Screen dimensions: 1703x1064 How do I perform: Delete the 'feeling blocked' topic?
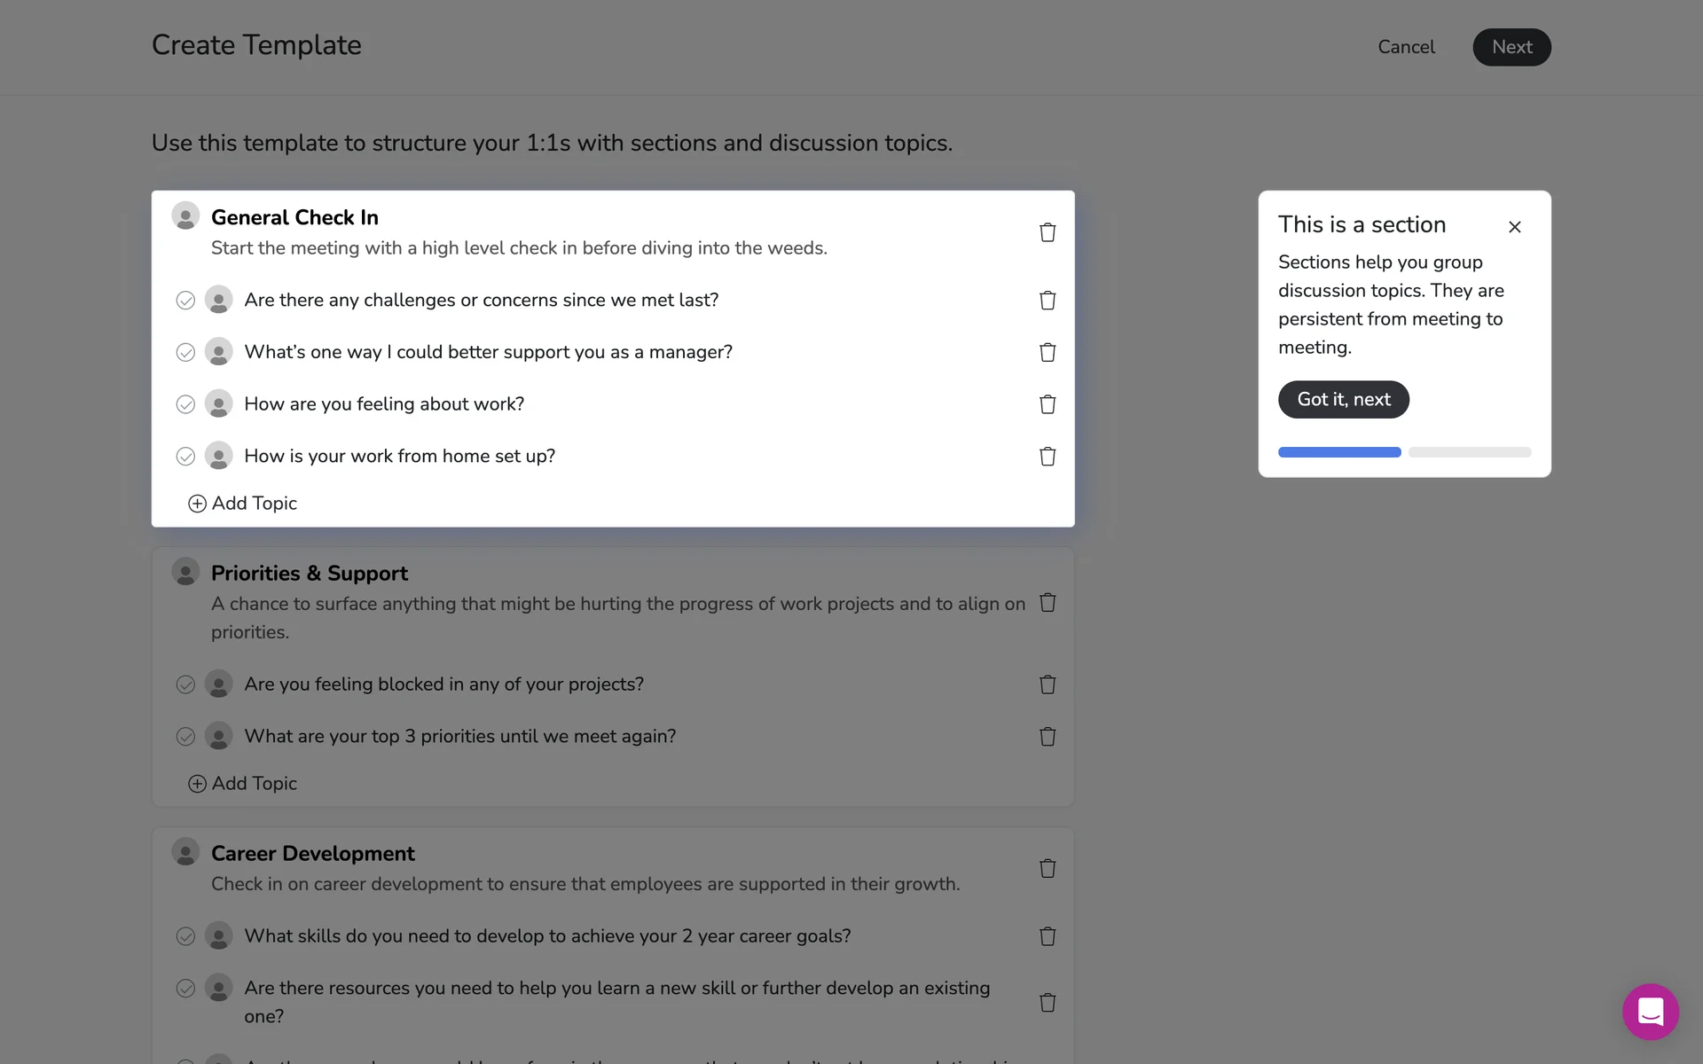coord(1048,685)
